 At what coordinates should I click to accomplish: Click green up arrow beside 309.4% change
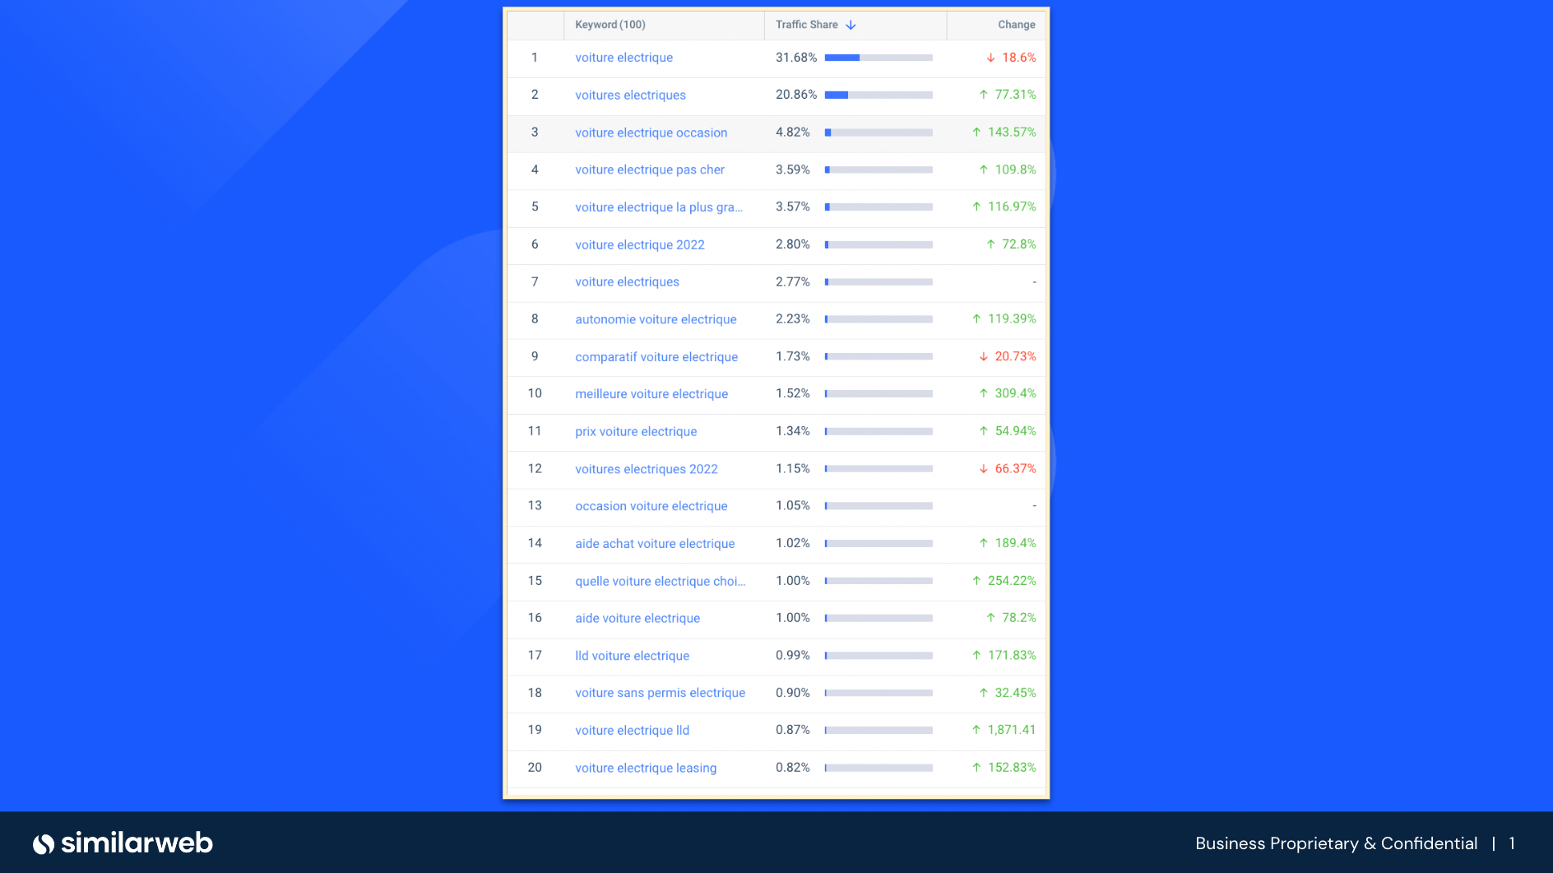pos(983,393)
